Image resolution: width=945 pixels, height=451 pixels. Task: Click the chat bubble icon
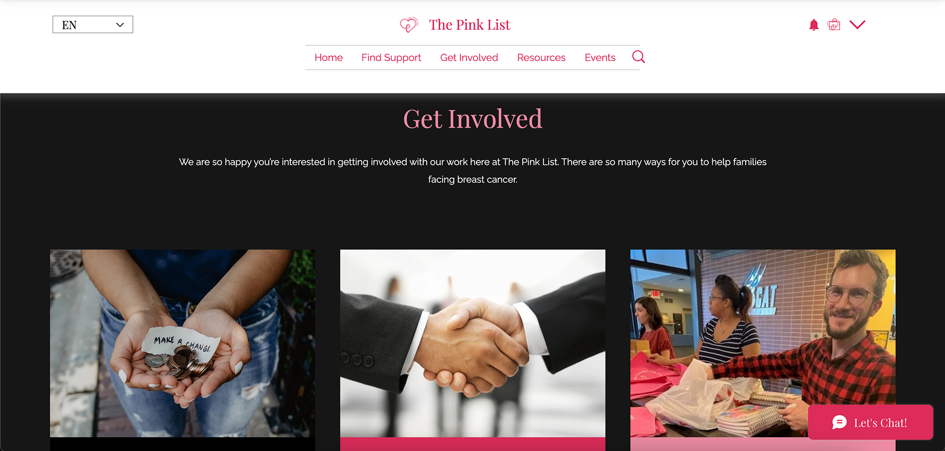click(839, 422)
